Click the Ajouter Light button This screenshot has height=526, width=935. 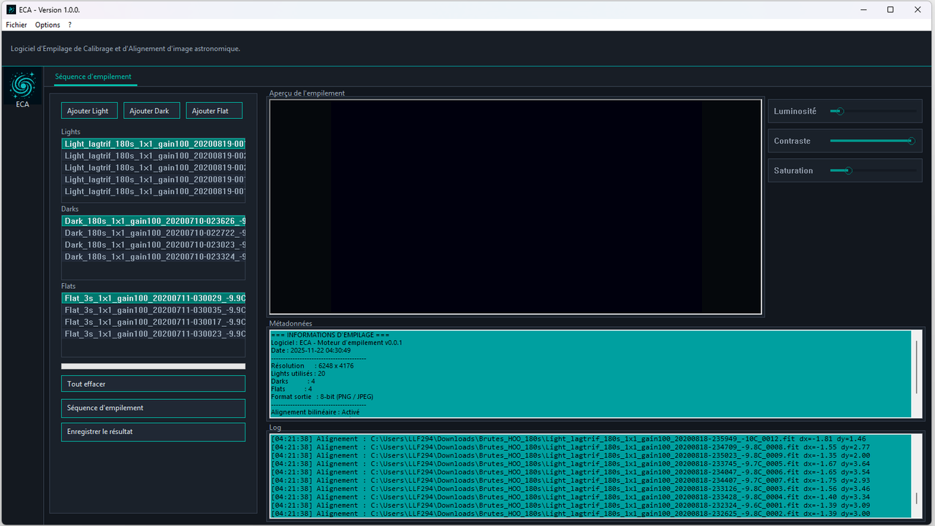[88, 111]
